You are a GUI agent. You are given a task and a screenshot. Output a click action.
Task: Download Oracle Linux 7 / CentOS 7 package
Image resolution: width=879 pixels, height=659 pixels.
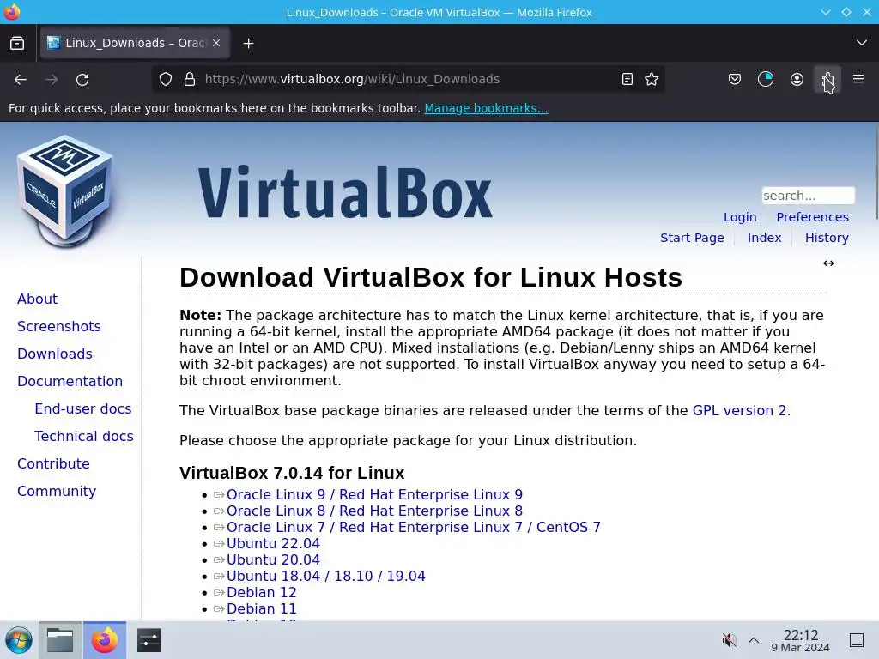point(413,528)
